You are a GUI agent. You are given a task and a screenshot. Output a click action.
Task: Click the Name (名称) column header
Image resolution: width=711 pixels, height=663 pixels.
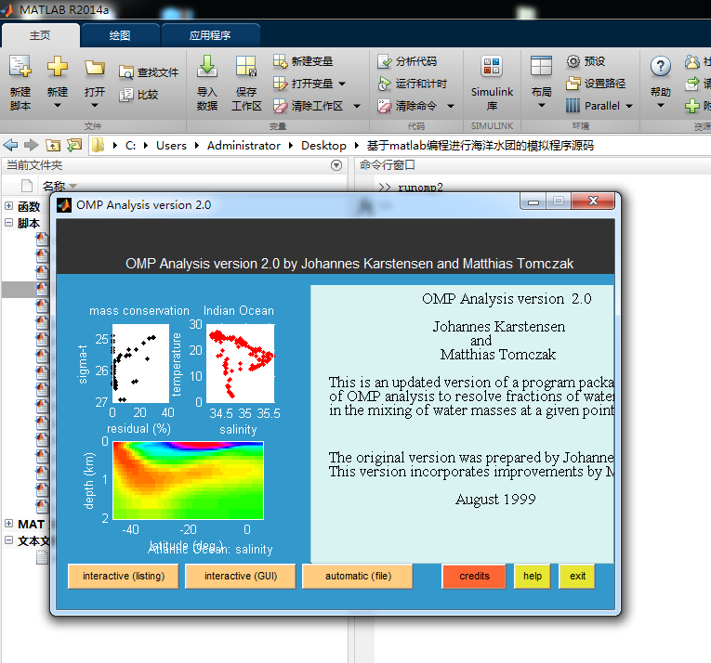click(54, 186)
